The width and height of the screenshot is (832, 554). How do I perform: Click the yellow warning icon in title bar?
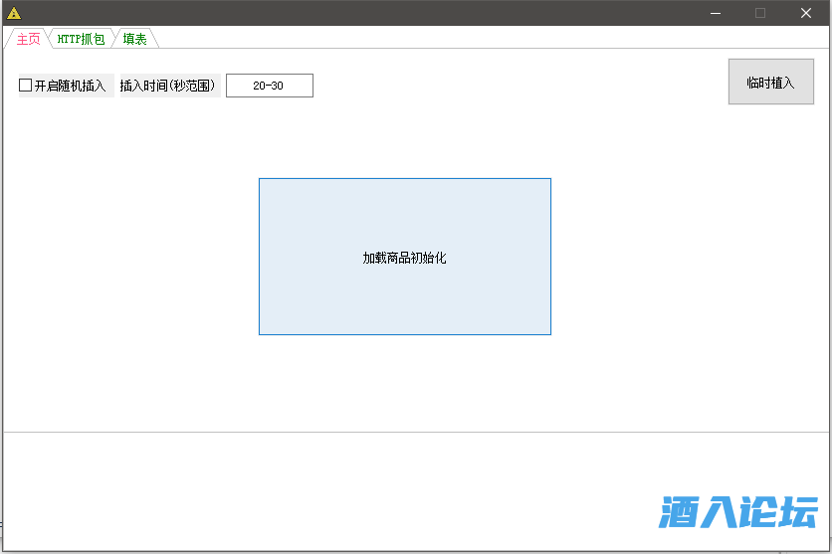(14, 13)
